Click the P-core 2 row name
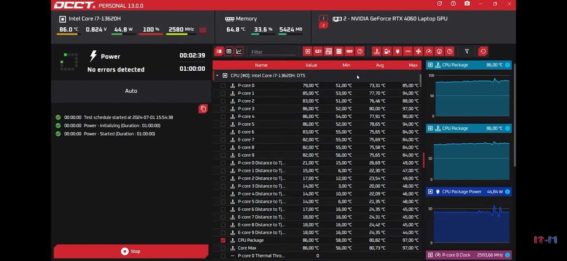 (246, 101)
